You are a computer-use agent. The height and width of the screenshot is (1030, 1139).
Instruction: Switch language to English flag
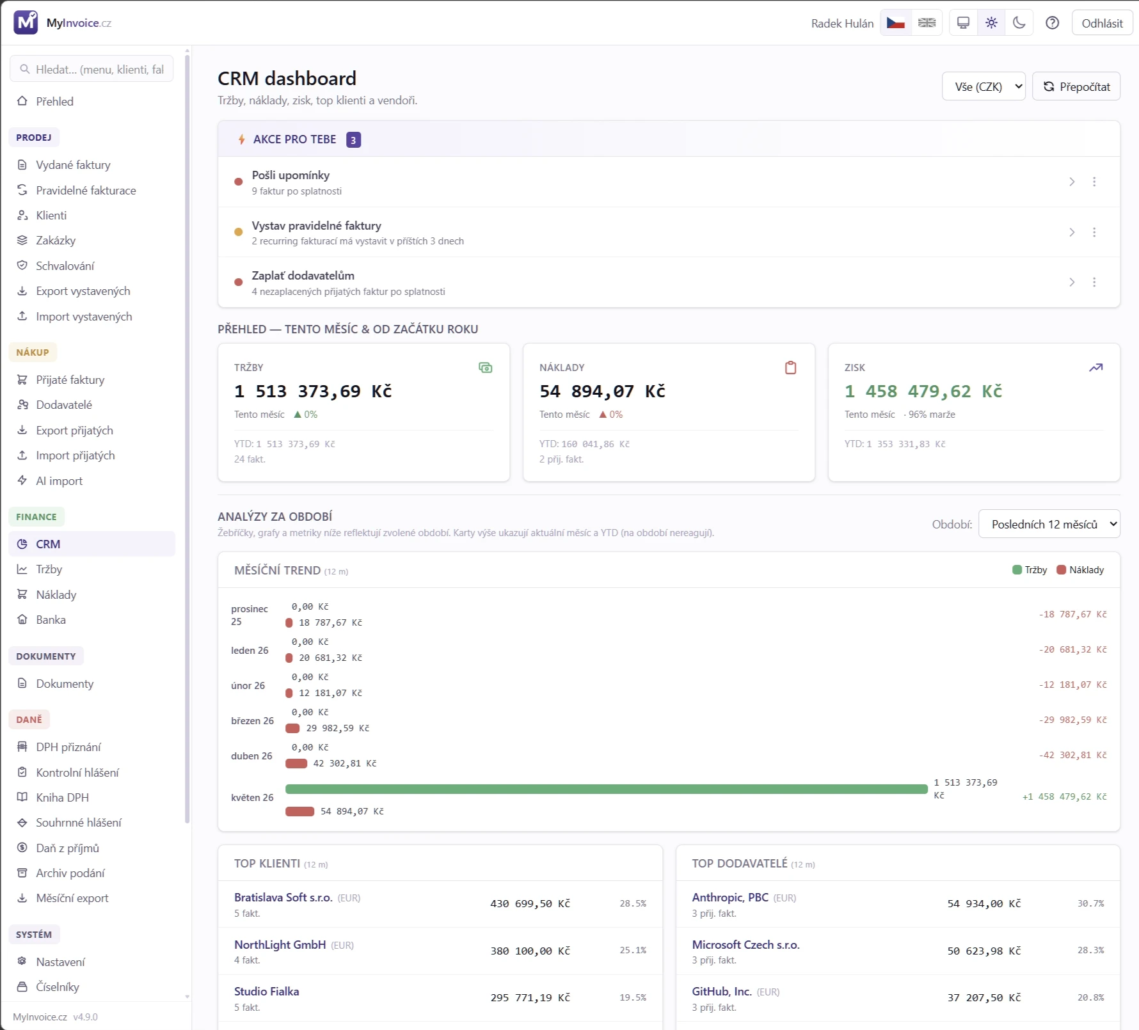(x=927, y=23)
